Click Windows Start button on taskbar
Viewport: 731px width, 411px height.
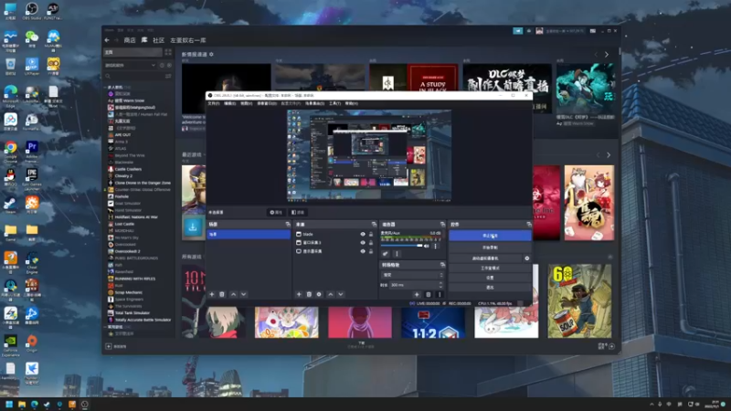pyautogui.click(x=9, y=405)
